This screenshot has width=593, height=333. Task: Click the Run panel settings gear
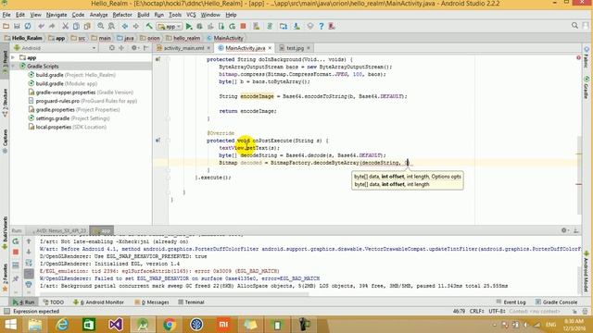(564, 230)
